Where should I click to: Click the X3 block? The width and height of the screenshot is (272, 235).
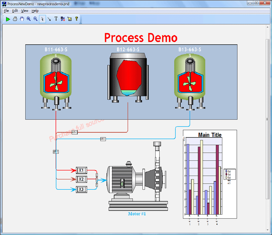click(81, 190)
